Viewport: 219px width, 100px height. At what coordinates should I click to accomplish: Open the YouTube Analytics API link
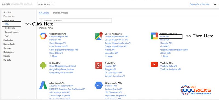(x=170, y=69)
